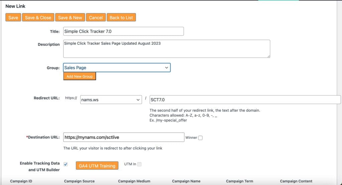Click the Destination URL input field
Image resolution: width=342 pixels, height=185 pixels.
tap(124, 137)
